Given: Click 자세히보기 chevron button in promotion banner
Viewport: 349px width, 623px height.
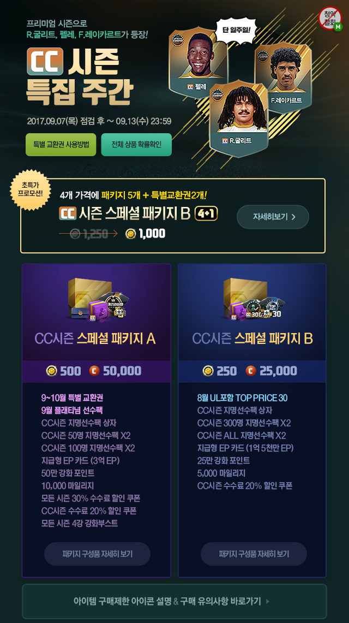Looking at the screenshot, I should (x=273, y=217).
